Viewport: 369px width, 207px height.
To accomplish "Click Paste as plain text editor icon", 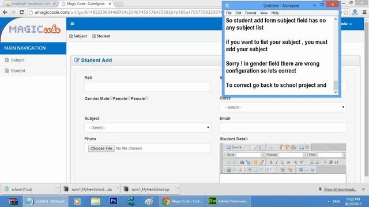I will click(287, 147).
